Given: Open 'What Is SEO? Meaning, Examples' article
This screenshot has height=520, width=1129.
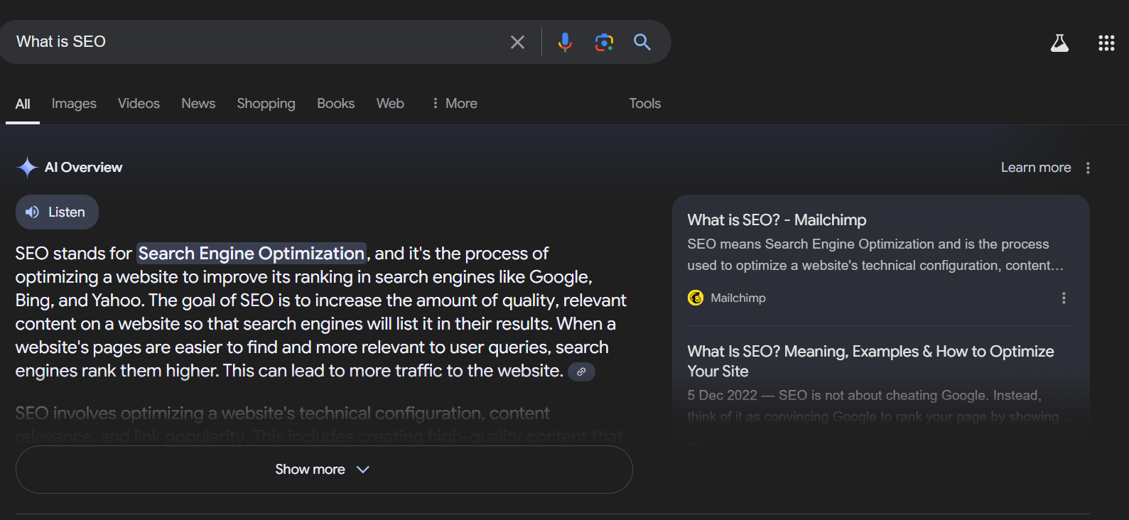Looking at the screenshot, I should click(x=870, y=361).
